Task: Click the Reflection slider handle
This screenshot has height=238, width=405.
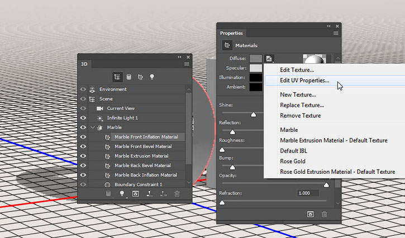Action: tap(232, 132)
